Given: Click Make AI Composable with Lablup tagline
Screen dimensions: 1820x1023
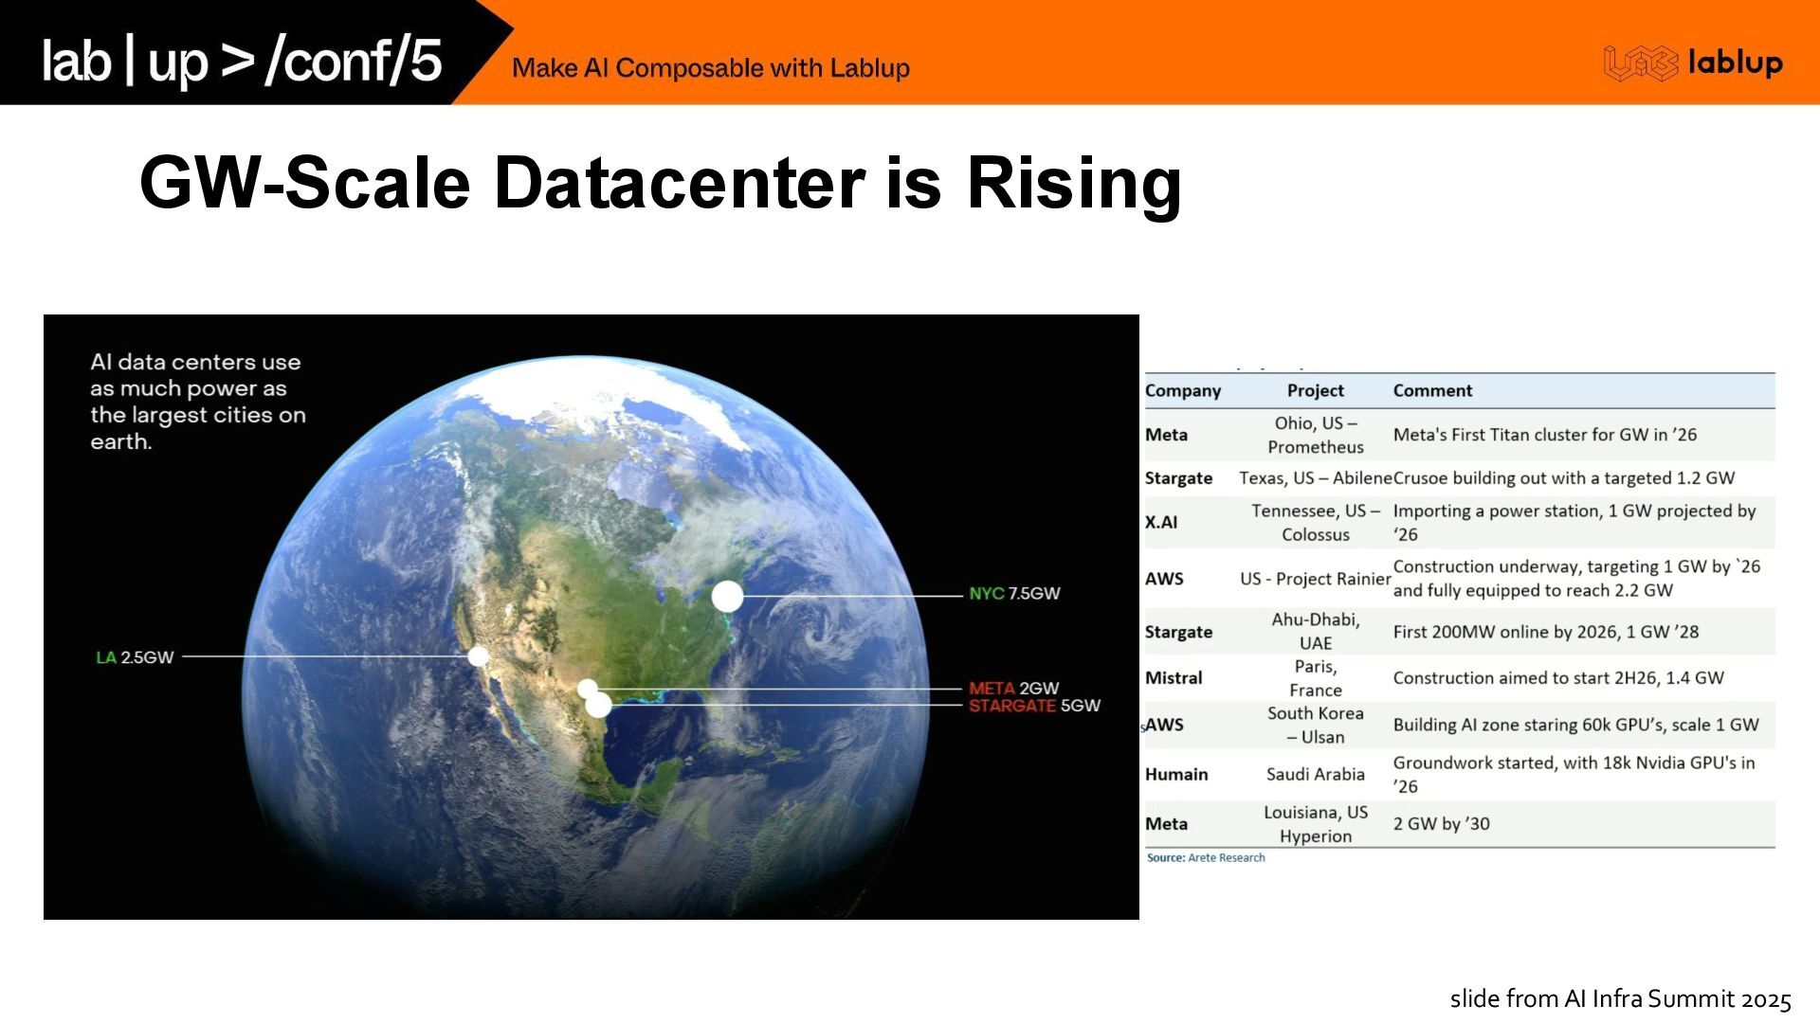Looking at the screenshot, I should [x=710, y=68].
